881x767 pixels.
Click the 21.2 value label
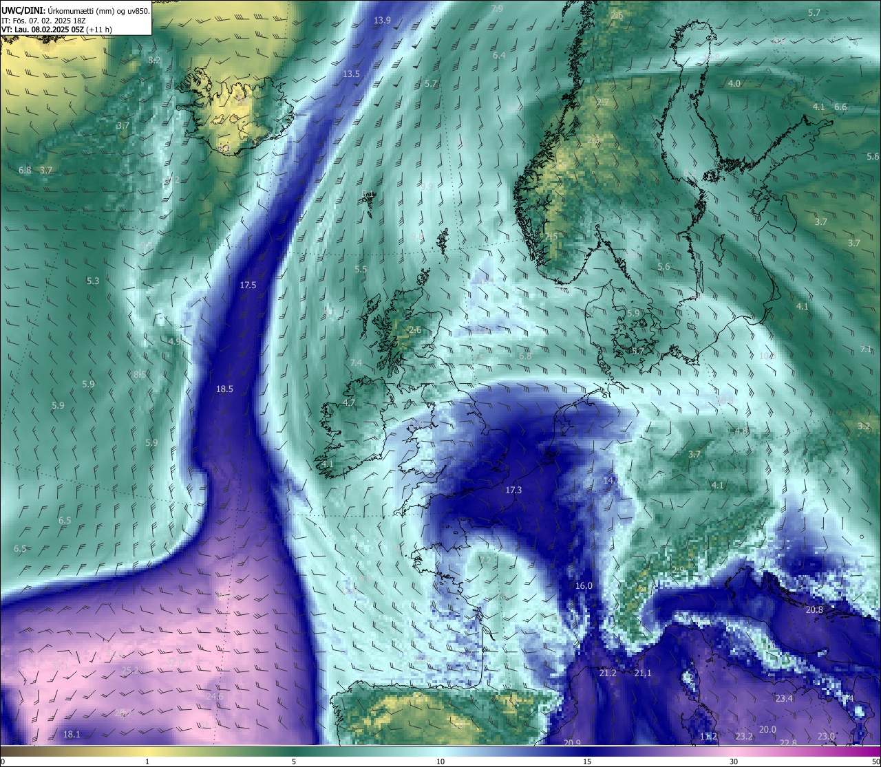[x=608, y=673]
